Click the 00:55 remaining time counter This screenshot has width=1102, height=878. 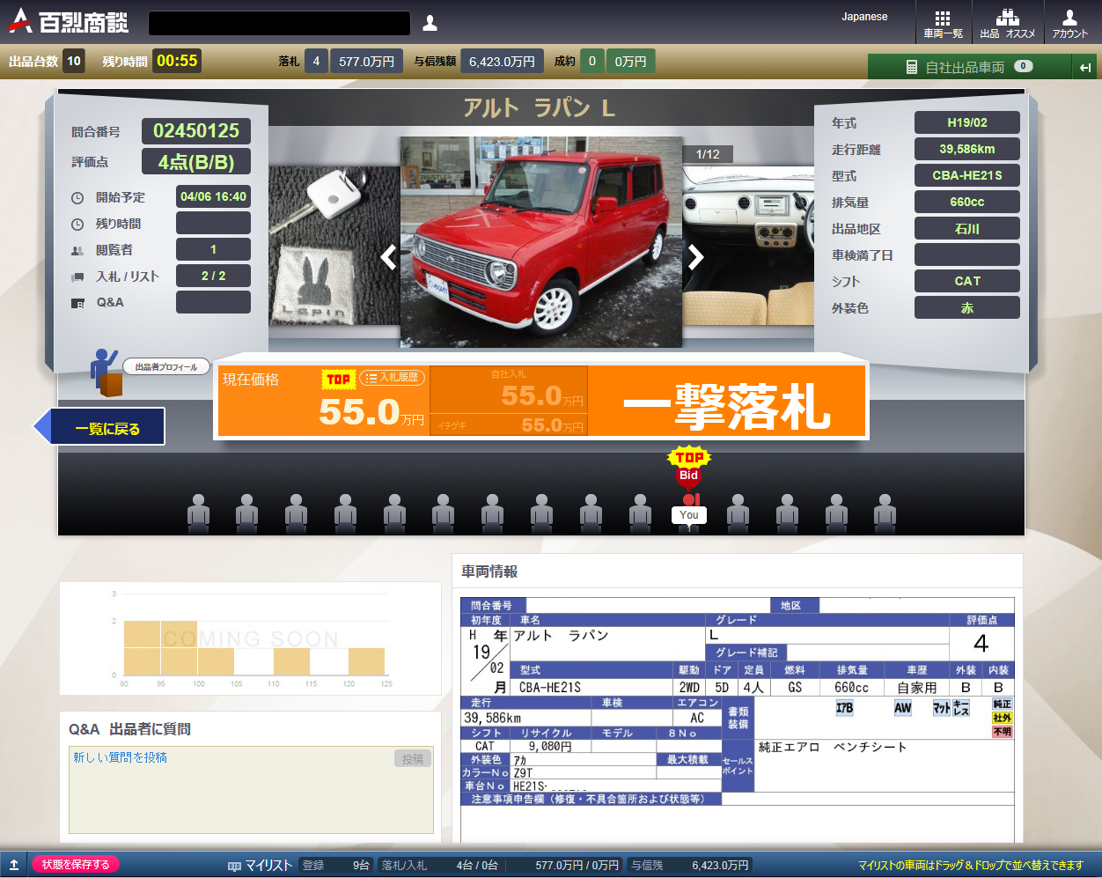[177, 61]
